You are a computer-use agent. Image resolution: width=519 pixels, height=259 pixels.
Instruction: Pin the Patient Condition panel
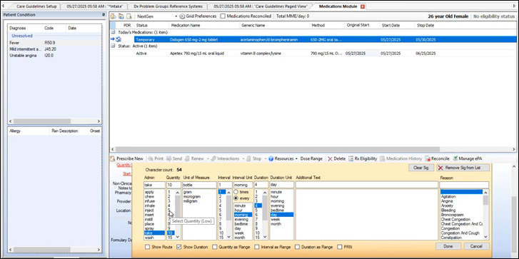(x=104, y=14)
